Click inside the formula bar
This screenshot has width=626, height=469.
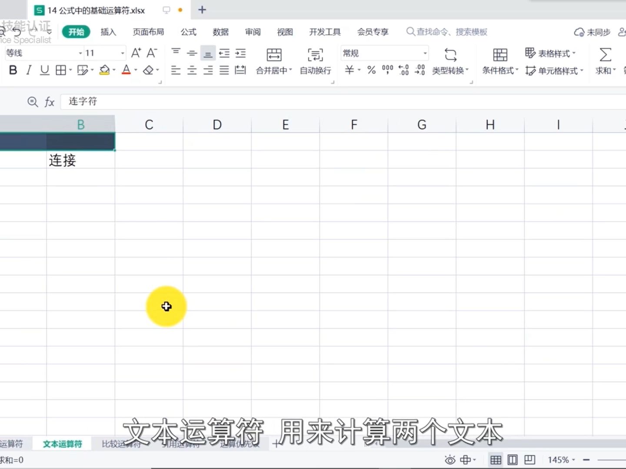pyautogui.click(x=174, y=102)
